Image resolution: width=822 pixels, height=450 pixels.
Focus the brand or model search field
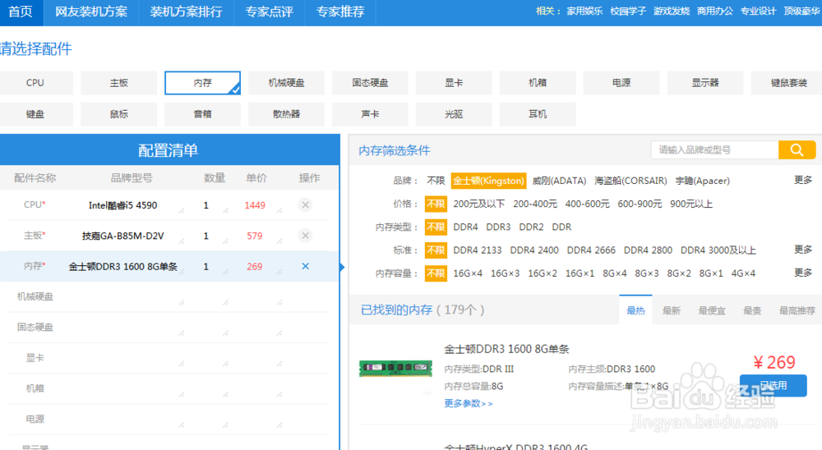click(714, 149)
